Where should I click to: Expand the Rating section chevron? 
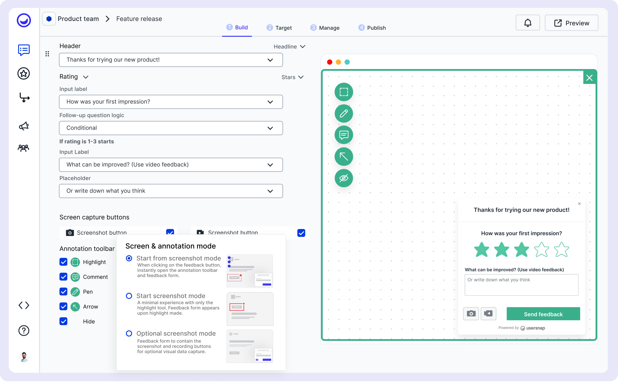pos(86,77)
